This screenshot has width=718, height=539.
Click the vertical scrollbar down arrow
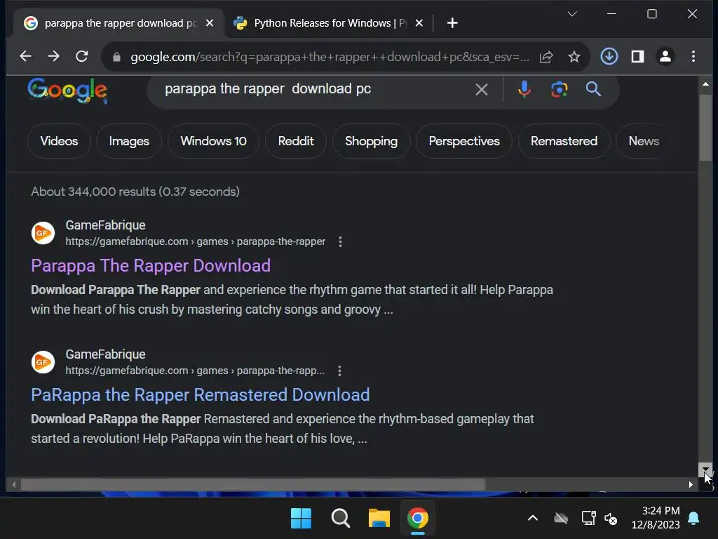coord(705,470)
